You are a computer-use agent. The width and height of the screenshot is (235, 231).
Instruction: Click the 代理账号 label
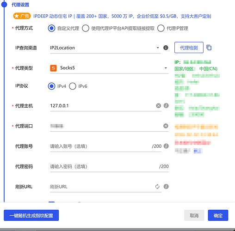24,146
